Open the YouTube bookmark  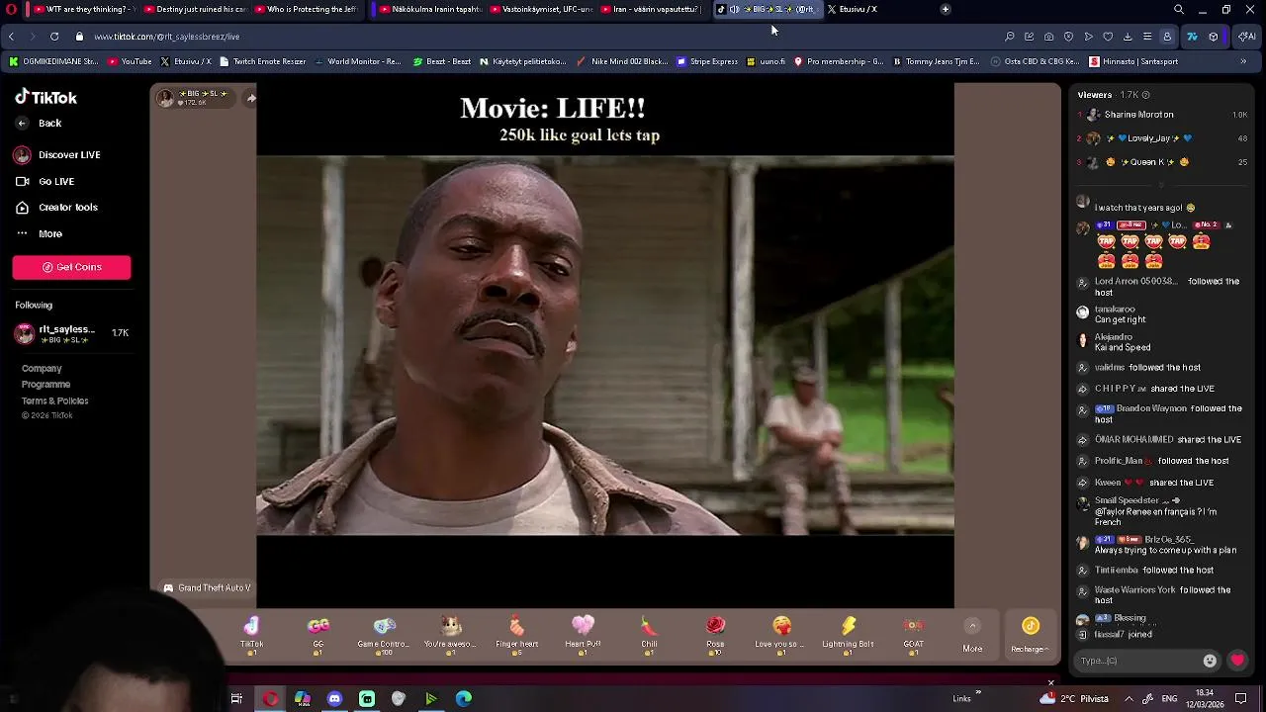(130, 61)
